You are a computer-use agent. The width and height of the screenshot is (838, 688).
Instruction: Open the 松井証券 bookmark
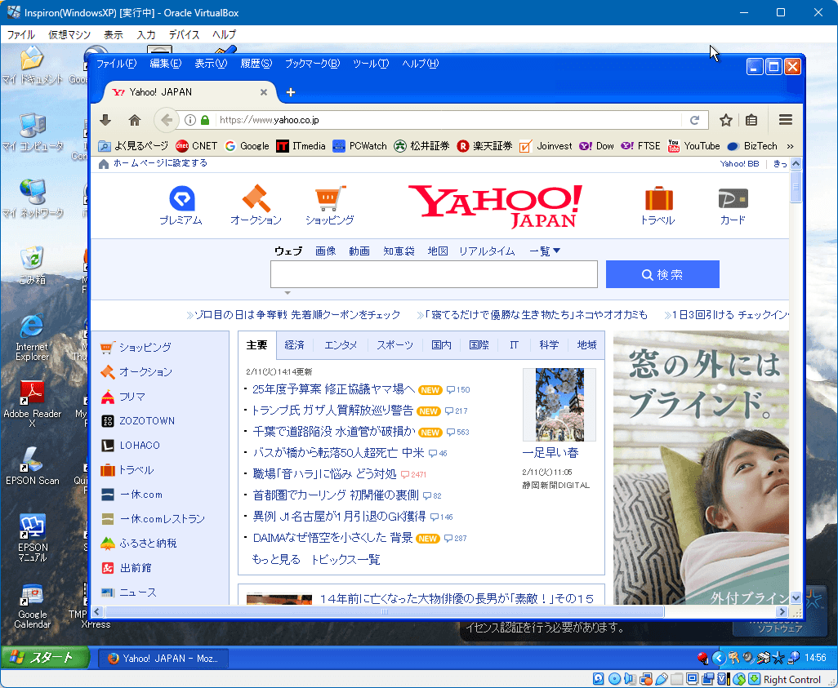421,146
